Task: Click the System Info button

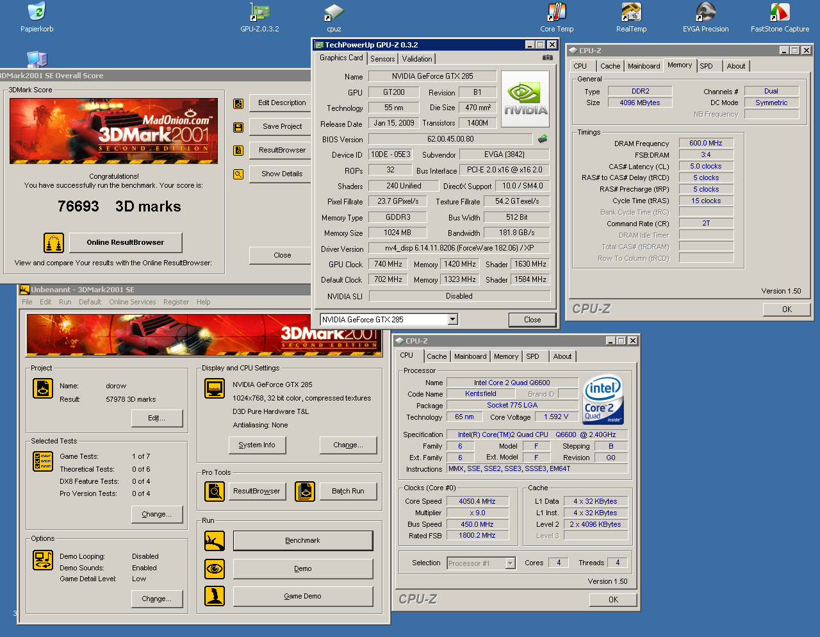Action: click(257, 445)
